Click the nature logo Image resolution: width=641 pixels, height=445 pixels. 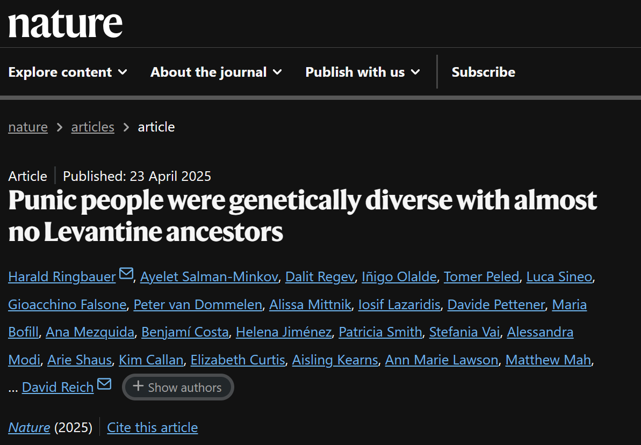(66, 24)
